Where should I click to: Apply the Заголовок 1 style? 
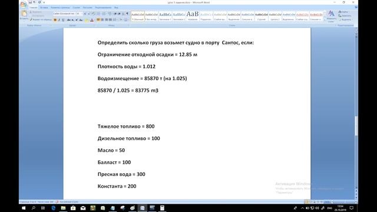(165, 16)
